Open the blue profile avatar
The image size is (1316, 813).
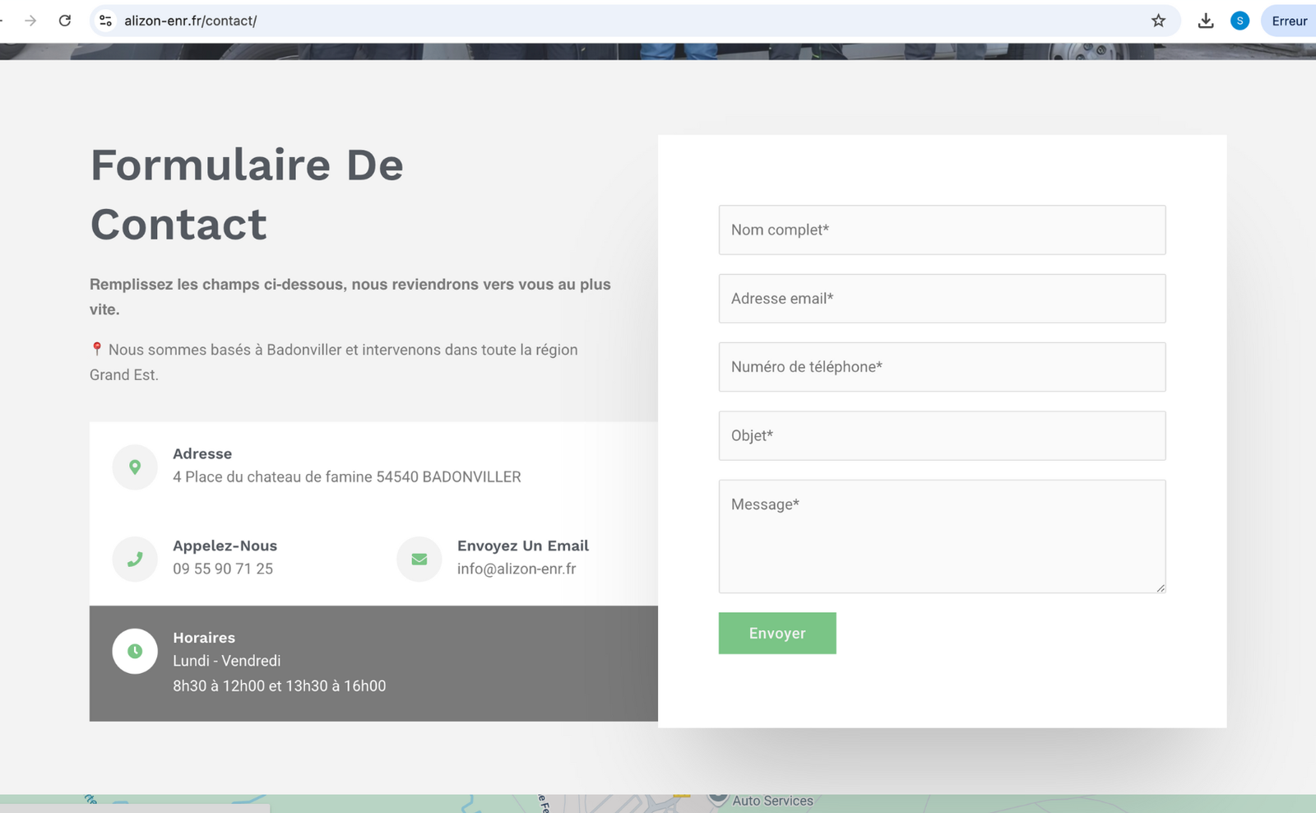(1240, 21)
